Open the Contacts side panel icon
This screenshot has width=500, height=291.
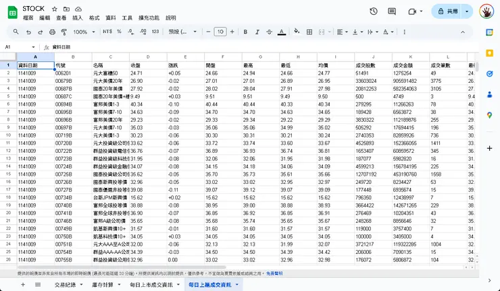489,94
